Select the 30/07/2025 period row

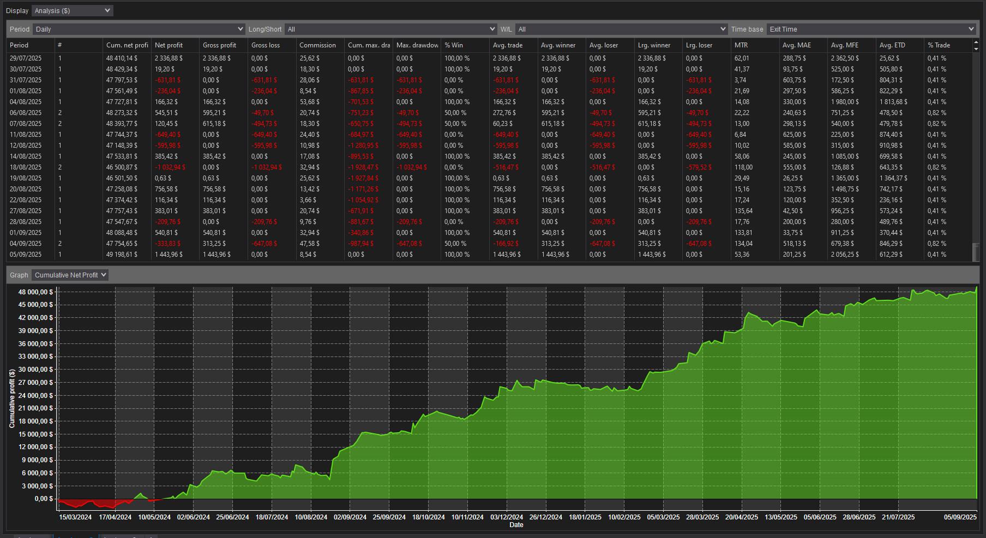(489, 69)
